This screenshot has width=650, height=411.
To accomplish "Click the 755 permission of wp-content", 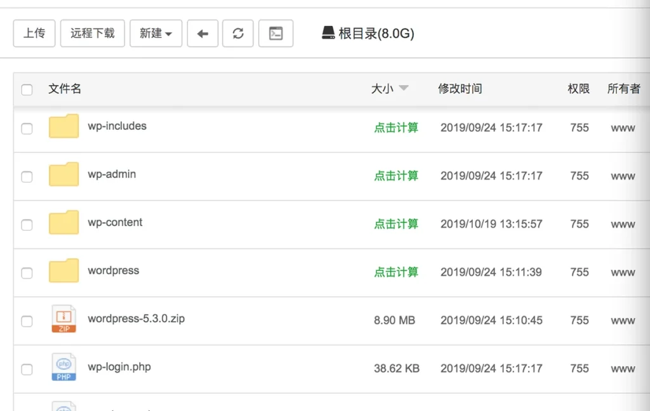I will pyautogui.click(x=579, y=224).
